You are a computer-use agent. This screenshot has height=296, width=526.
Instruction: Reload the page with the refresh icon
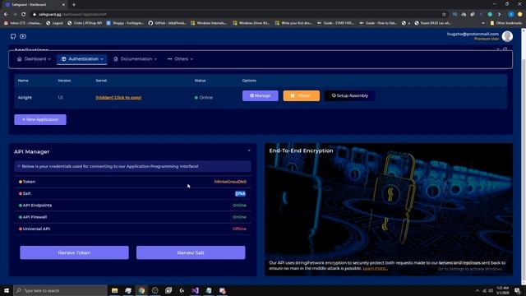click(24, 15)
